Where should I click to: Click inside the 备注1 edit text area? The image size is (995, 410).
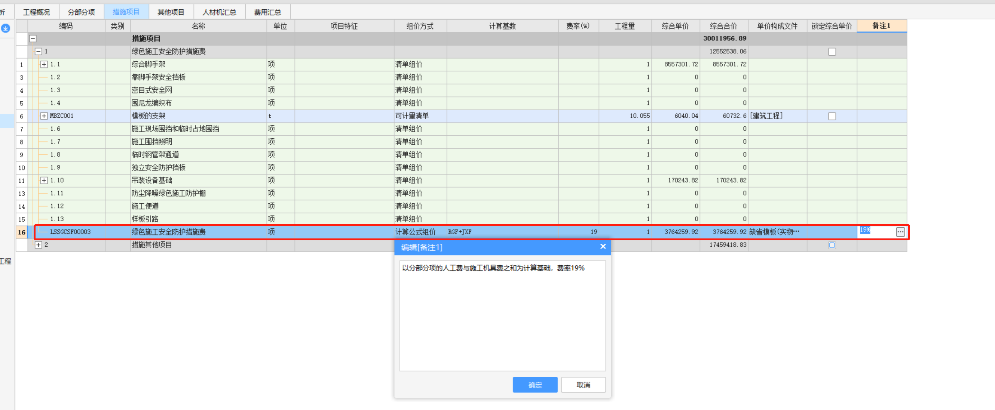coord(502,316)
